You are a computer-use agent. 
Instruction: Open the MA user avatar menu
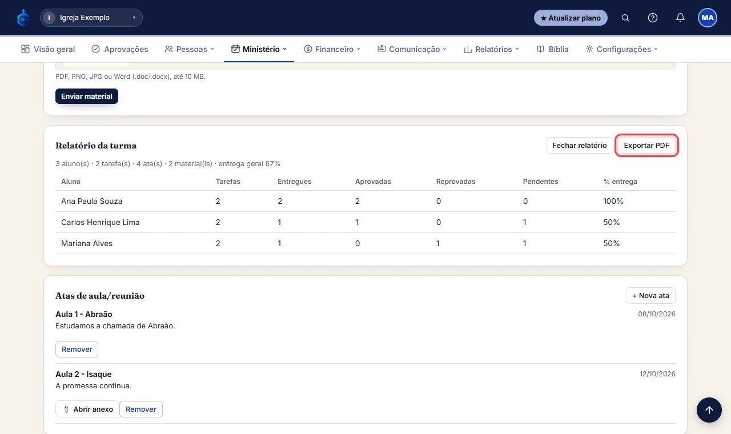tap(708, 18)
